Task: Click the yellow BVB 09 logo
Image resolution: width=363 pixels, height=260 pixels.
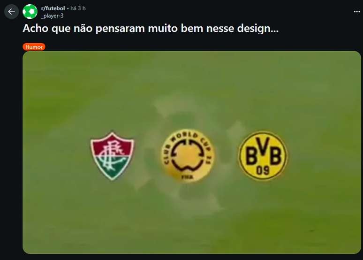Action: (263, 156)
